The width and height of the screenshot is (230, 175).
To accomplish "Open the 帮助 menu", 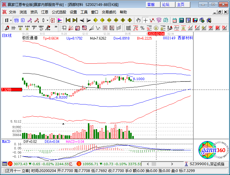I will [123, 12].
